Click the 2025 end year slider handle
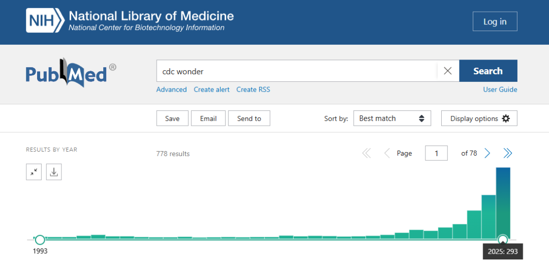Viewport: 549px width, 265px height. pos(503,240)
